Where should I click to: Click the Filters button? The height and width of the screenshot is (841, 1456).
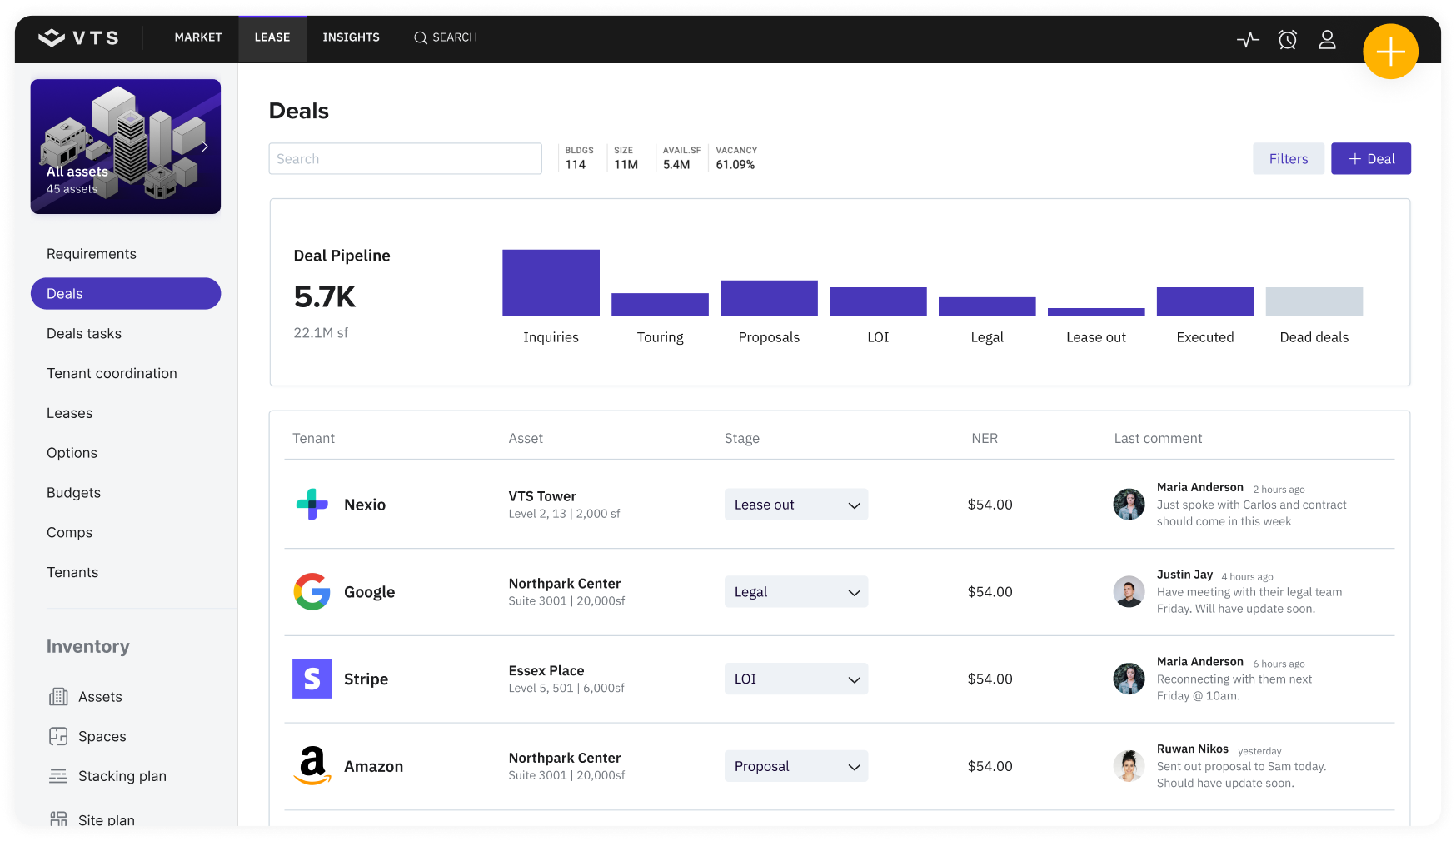coord(1288,159)
